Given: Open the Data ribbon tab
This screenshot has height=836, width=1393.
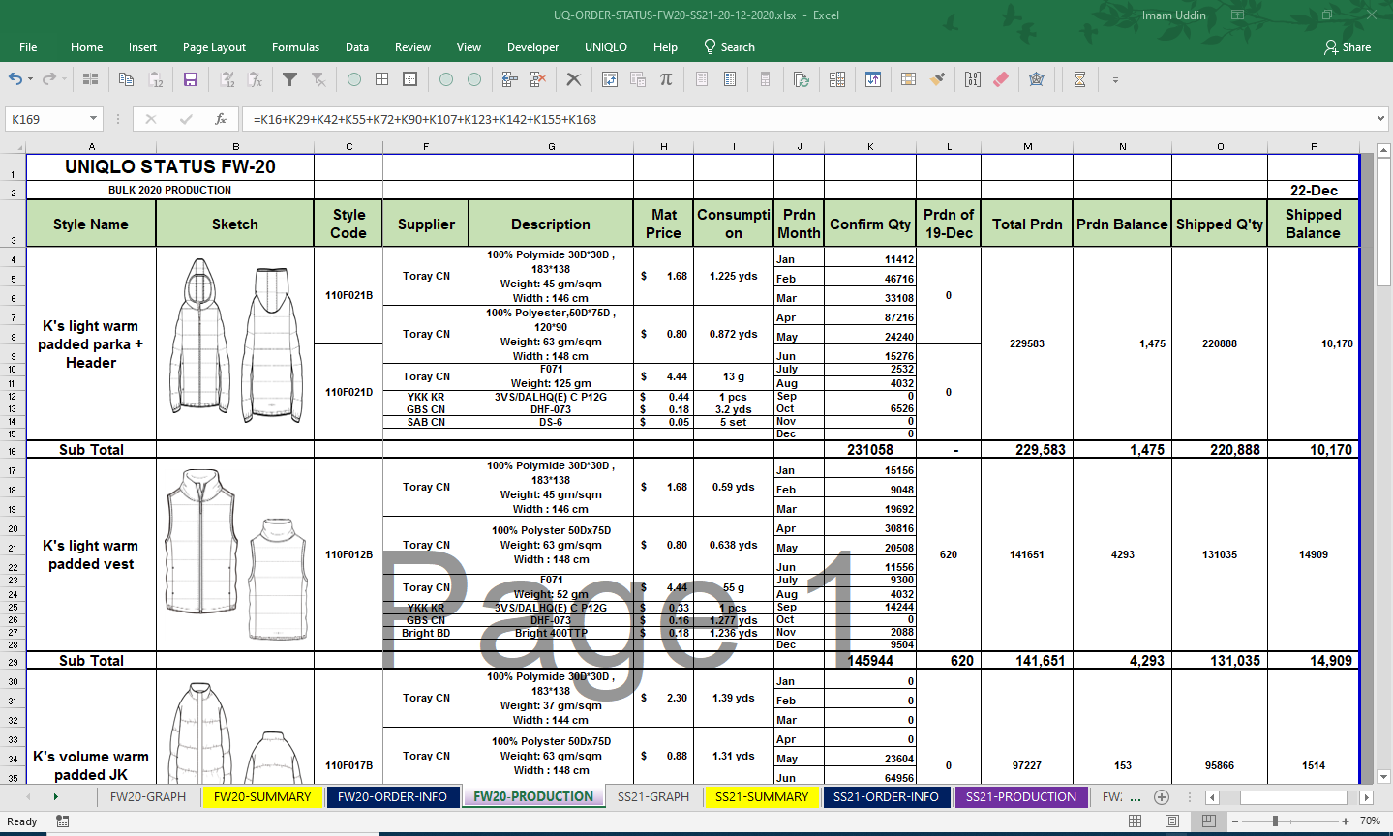Looking at the screenshot, I should point(357,46).
